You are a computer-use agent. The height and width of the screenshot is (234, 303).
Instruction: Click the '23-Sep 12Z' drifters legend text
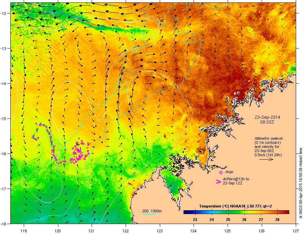[x=232, y=183]
